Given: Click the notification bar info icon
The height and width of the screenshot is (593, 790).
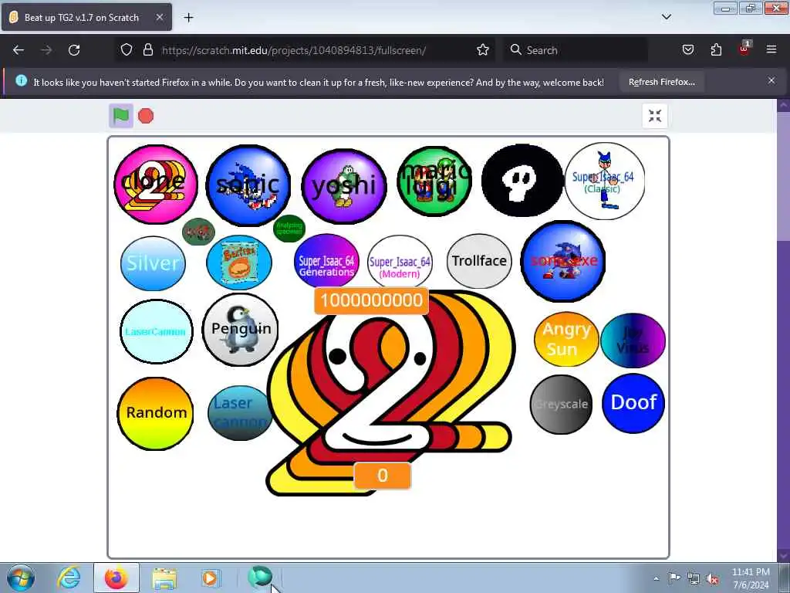Looking at the screenshot, I should 21,80.
